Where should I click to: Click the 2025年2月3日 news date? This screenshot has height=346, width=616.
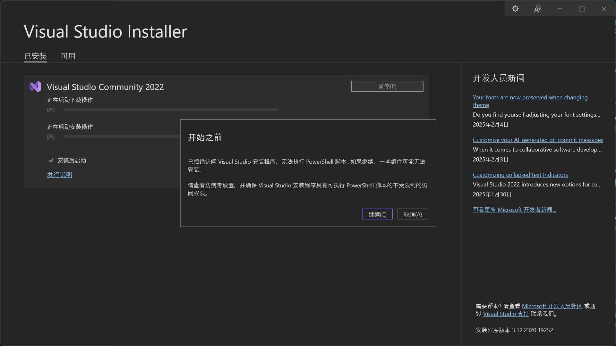[491, 160]
